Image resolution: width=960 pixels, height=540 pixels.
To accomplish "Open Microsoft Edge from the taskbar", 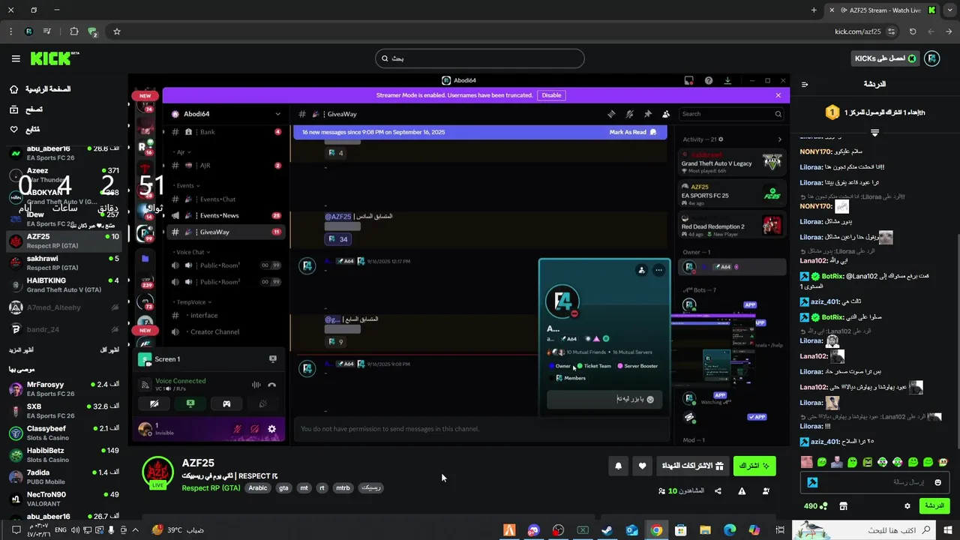I will pyautogui.click(x=730, y=530).
